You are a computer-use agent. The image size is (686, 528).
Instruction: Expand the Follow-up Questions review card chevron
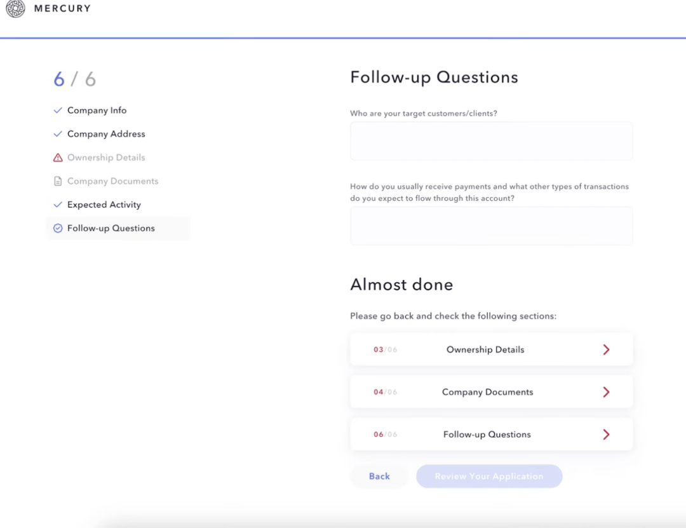point(606,434)
